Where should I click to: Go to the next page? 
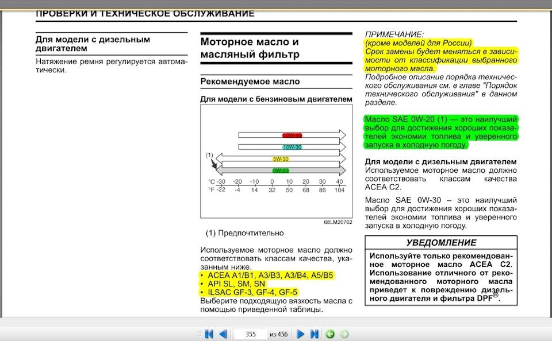click(300, 334)
